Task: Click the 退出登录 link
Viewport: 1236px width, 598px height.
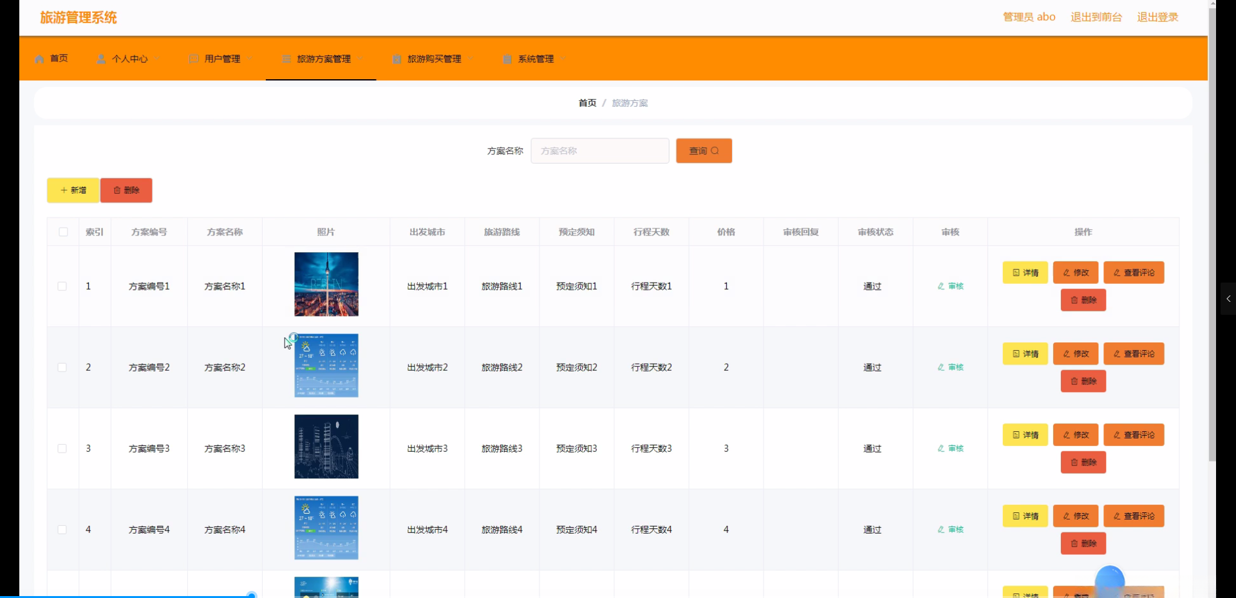Action: (1157, 17)
